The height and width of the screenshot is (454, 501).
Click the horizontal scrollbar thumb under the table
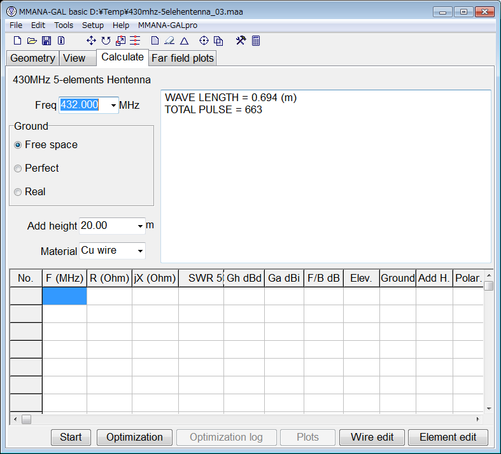click(x=26, y=419)
